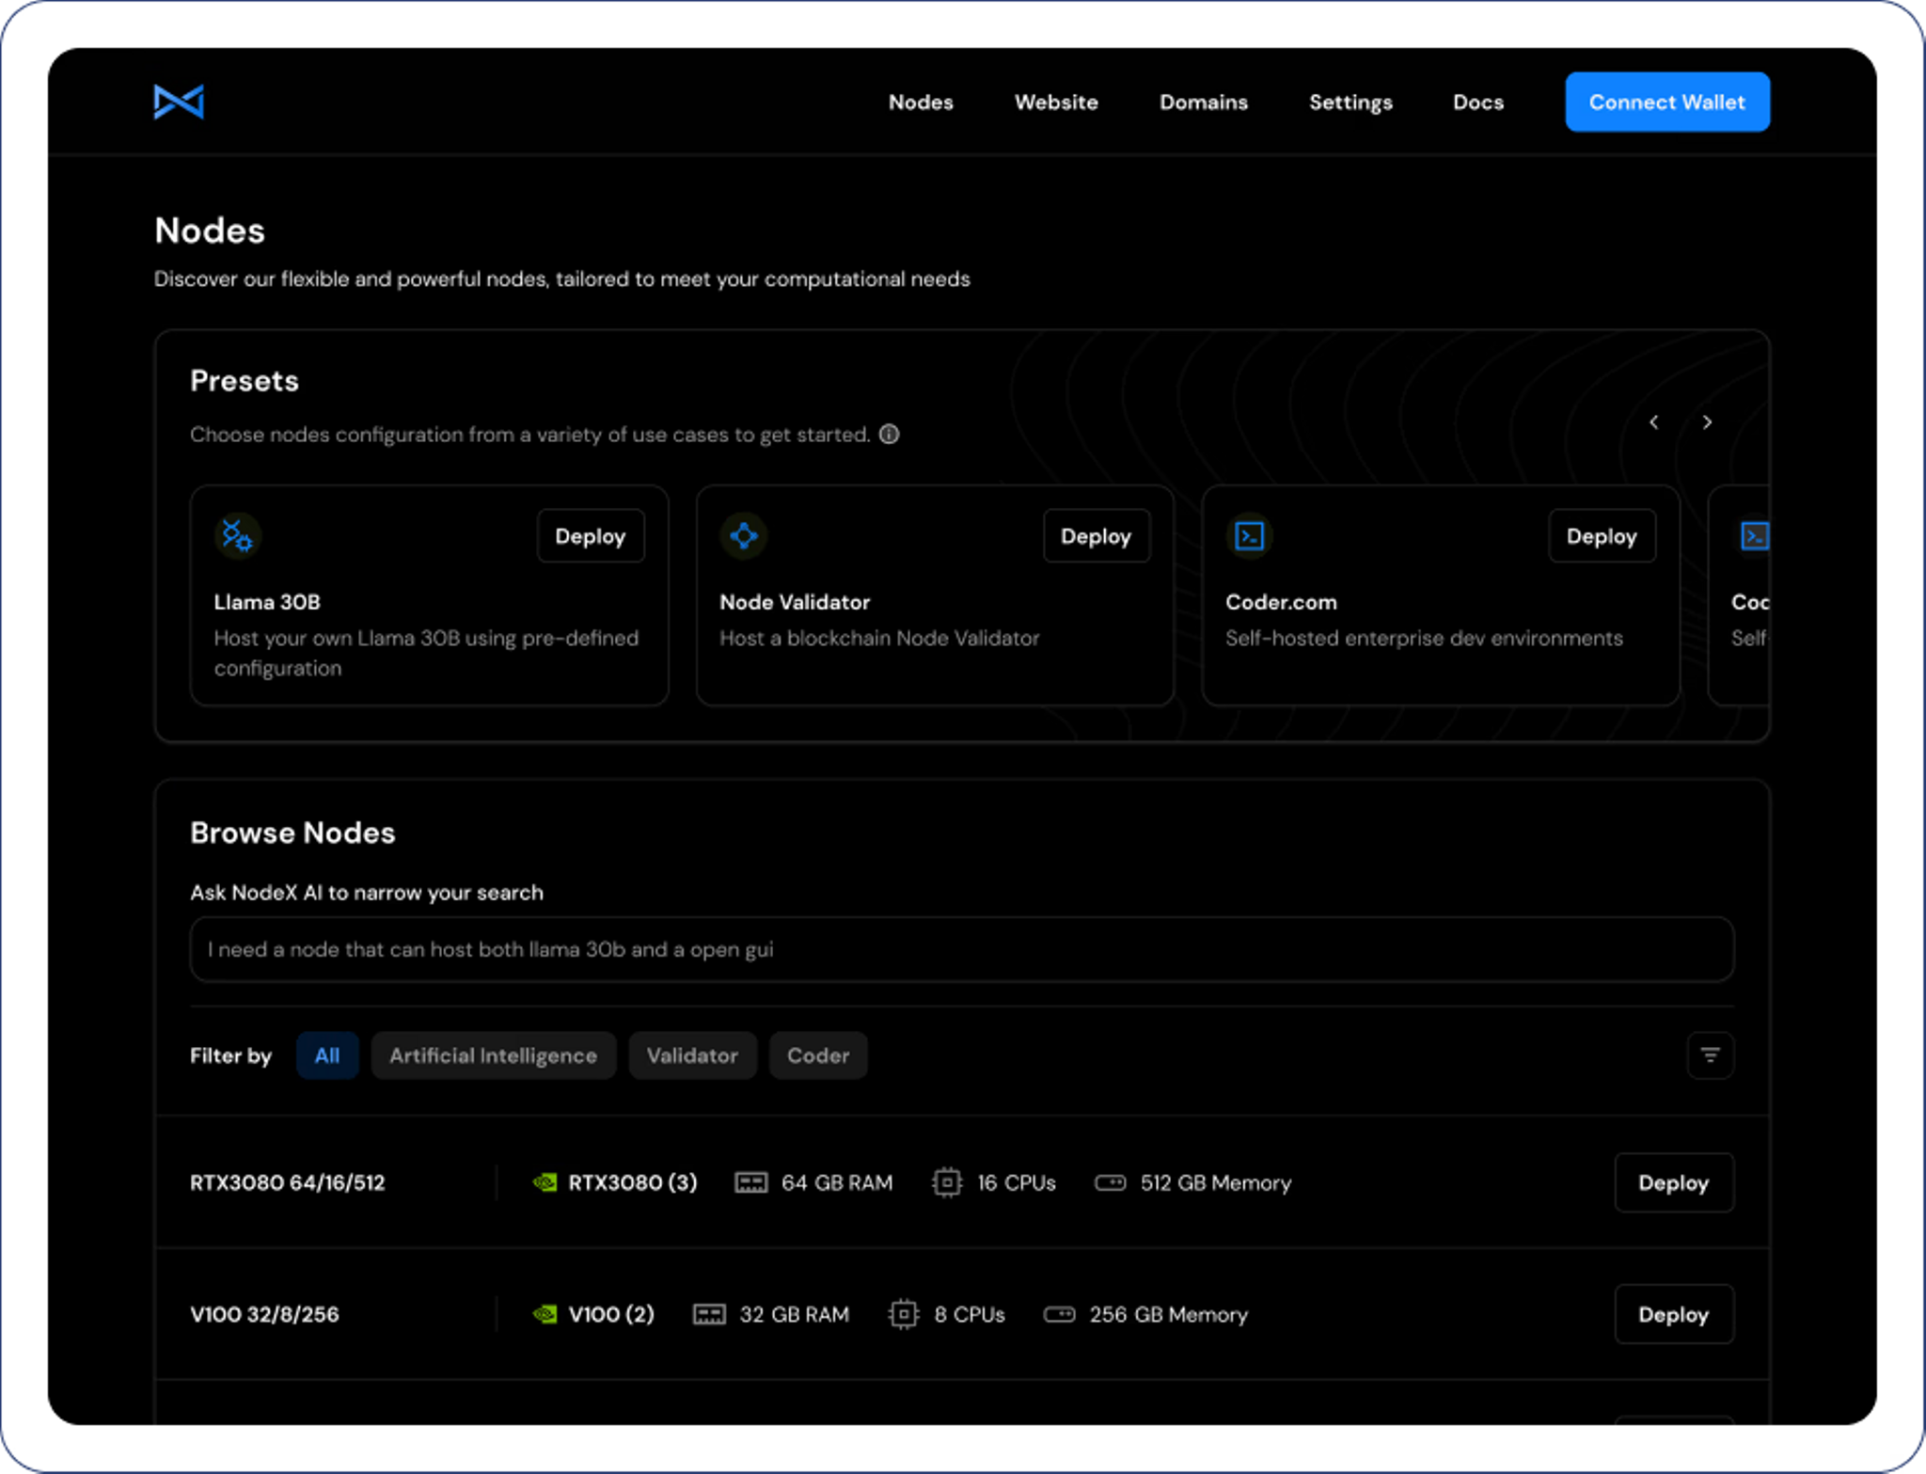Screen dimensions: 1926x1474
Task: Click the Node Validator preset icon
Action: click(x=743, y=535)
